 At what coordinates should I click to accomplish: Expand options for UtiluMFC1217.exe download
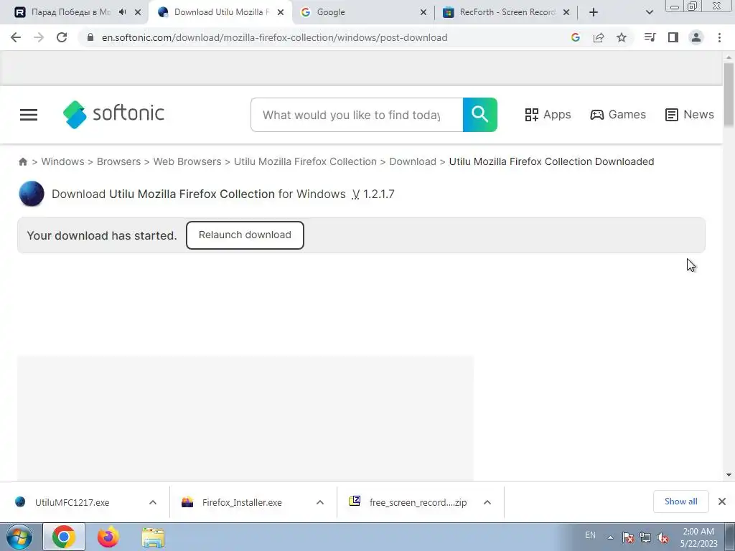click(153, 502)
